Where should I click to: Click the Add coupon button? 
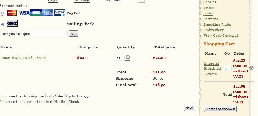click(73, 33)
